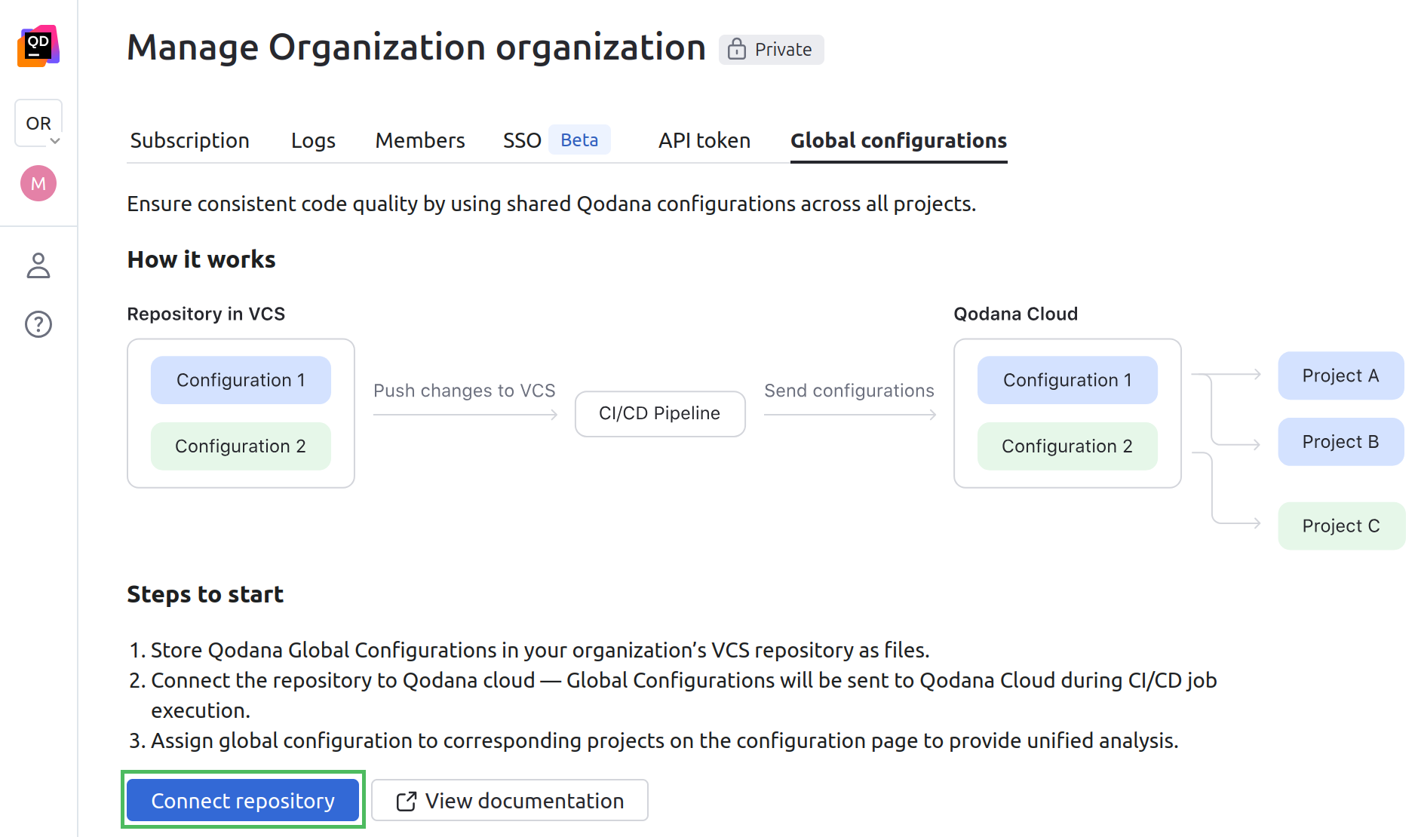The width and height of the screenshot is (1418, 837).
Task: Click the Qodana logo in the sidebar
Action: [x=38, y=46]
